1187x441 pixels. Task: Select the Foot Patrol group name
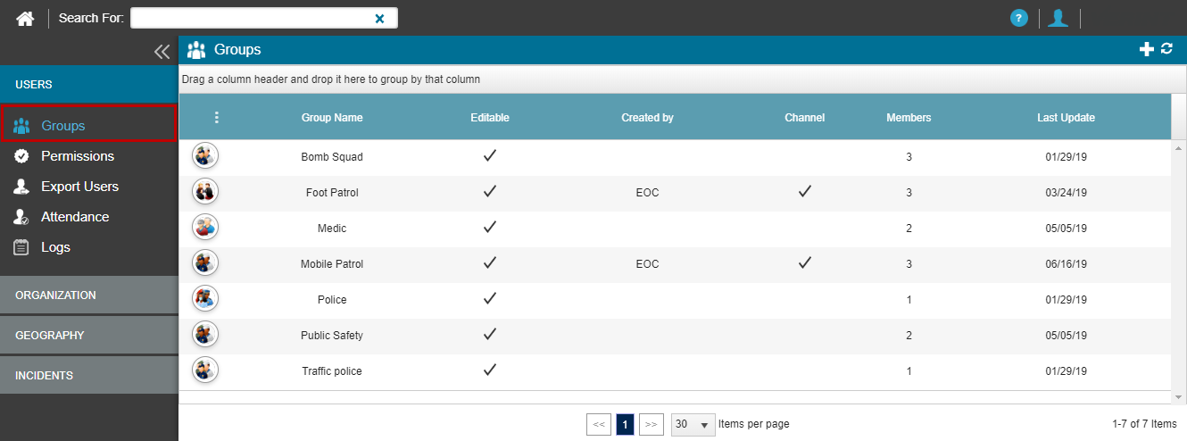pyautogui.click(x=332, y=193)
